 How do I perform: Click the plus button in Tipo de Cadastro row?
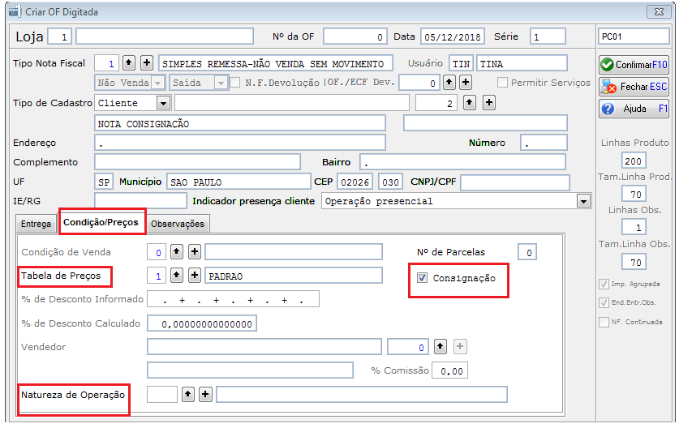tap(489, 103)
